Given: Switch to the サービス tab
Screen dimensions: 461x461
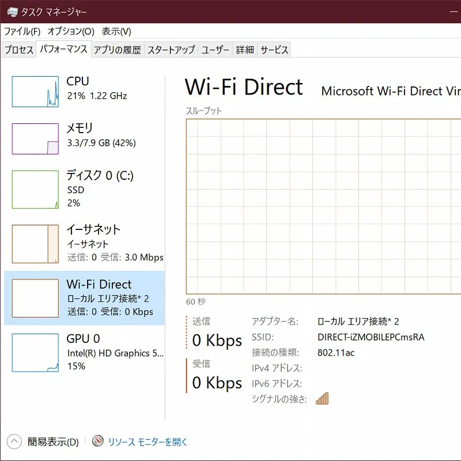Looking at the screenshot, I should coord(274,50).
